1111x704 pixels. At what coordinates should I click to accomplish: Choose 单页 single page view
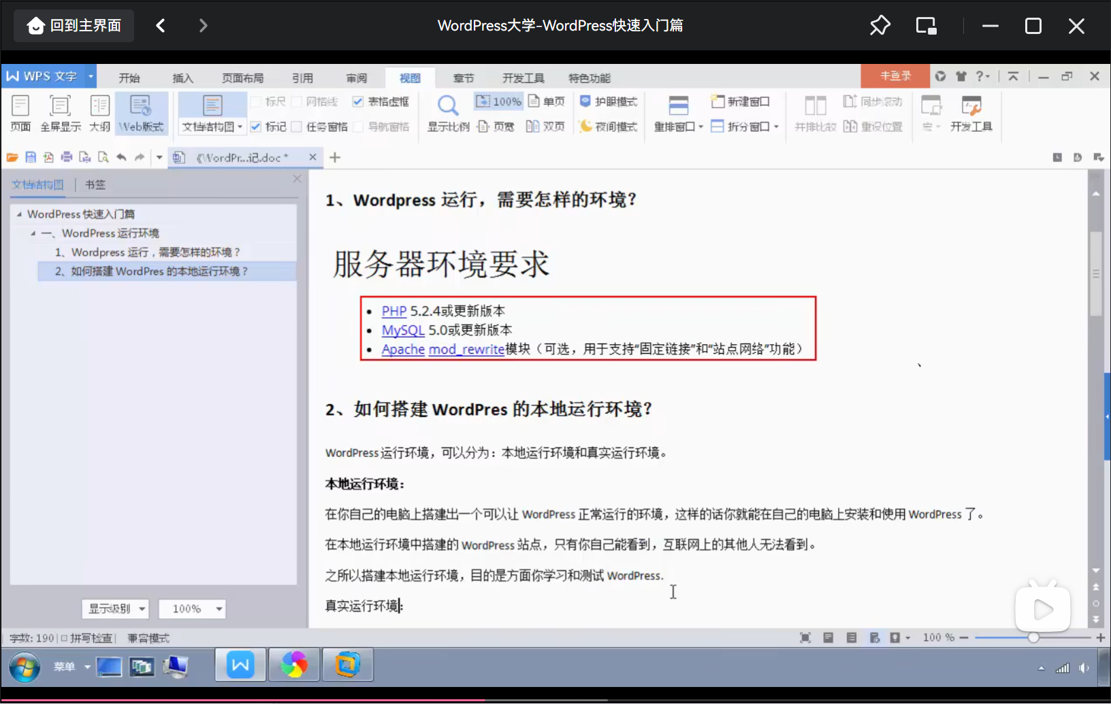(547, 101)
